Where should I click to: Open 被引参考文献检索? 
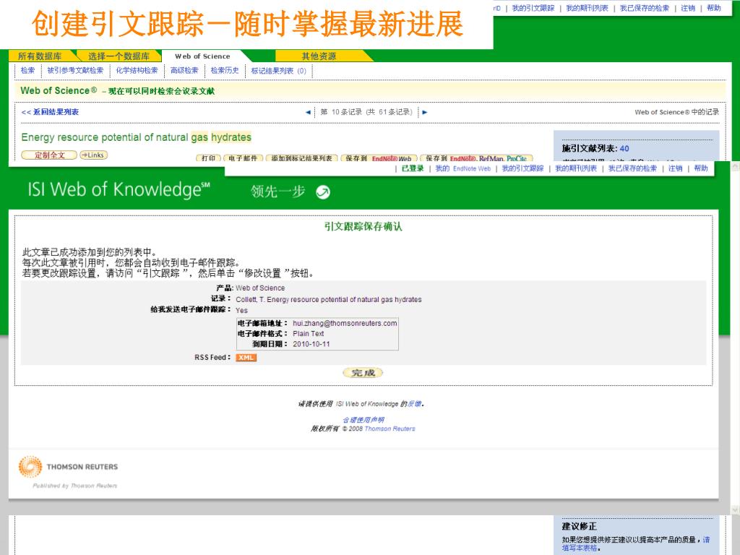75,70
